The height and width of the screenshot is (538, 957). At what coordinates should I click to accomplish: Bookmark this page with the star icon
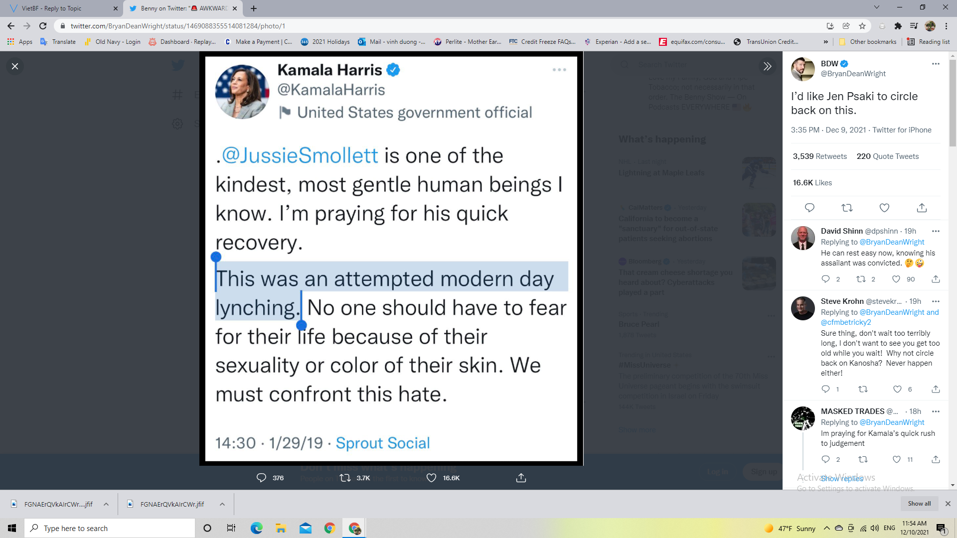(x=862, y=26)
